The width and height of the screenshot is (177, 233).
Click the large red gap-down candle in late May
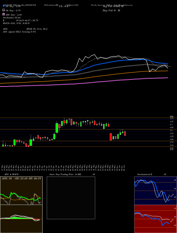tap(111, 137)
